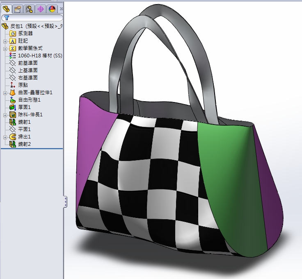Image resolution: width=302 pixels, height=279 pixels.
Task: Click the 註記 annotation A icon
Action: [x=13, y=41]
